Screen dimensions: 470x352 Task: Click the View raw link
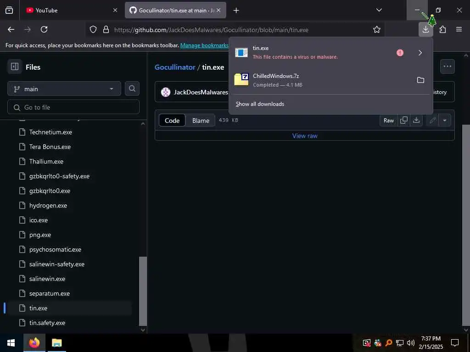(x=305, y=136)
